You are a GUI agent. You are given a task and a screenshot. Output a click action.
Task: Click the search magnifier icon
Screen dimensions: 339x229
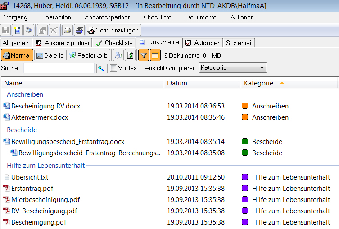[x=101, y=68]
